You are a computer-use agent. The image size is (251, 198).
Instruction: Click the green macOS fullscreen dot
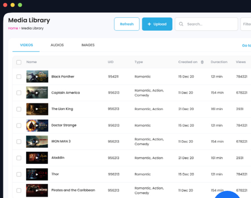(x=20, y=5)
